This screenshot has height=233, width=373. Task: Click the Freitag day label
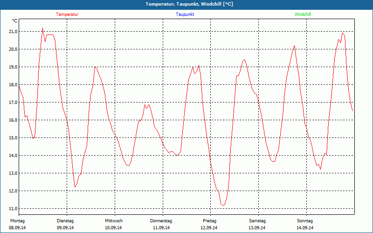tap(209, 221)
